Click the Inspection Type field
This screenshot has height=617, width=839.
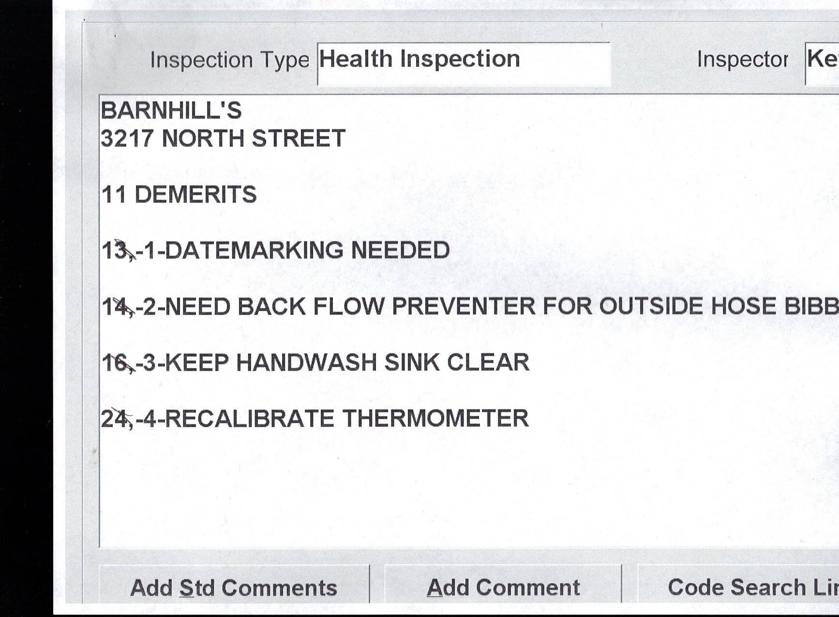(463, 63)
